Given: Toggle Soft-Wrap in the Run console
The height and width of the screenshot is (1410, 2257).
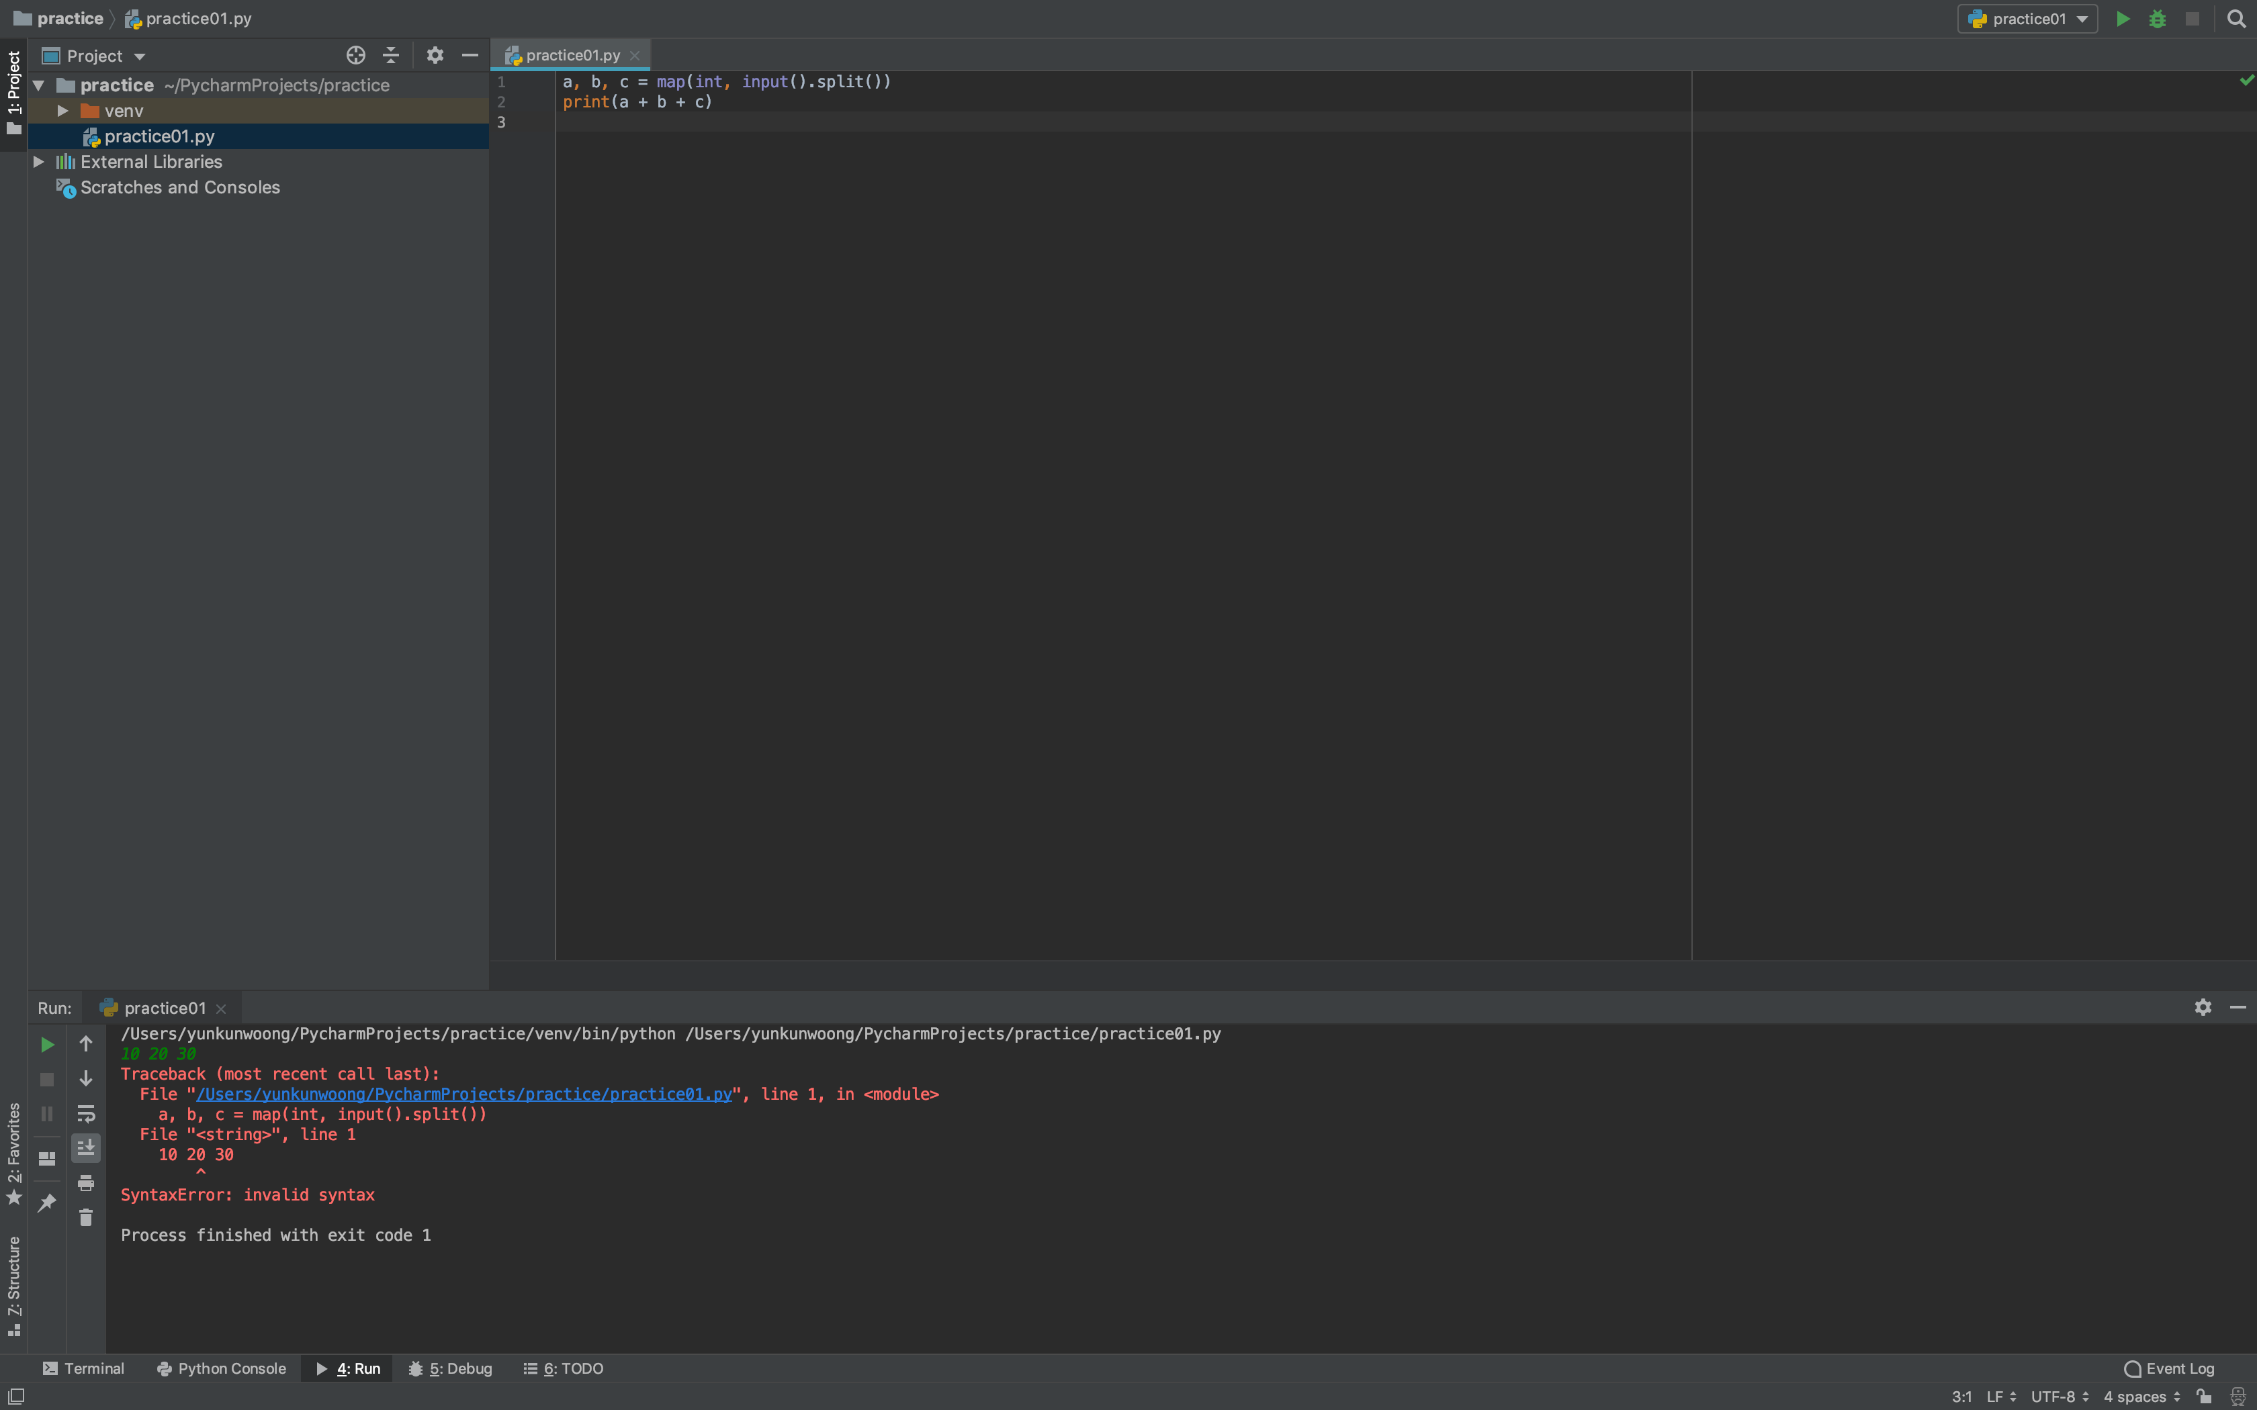Looking at the screenshot, I should point(86,1113).
